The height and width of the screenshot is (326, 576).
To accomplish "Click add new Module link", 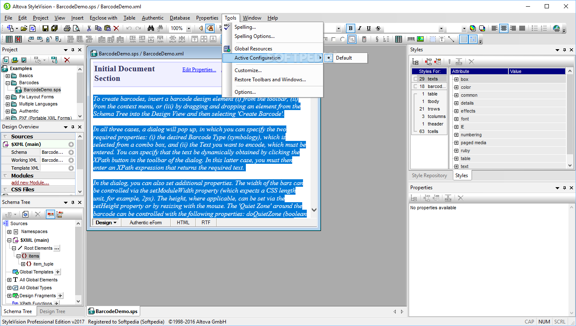I will pyautogui.click(x=30, y=183).
